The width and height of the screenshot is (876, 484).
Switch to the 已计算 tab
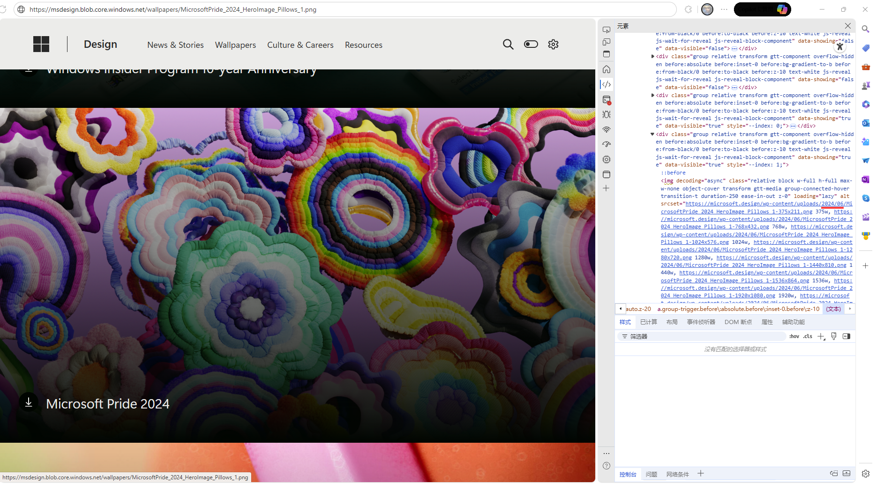point(649,322)
